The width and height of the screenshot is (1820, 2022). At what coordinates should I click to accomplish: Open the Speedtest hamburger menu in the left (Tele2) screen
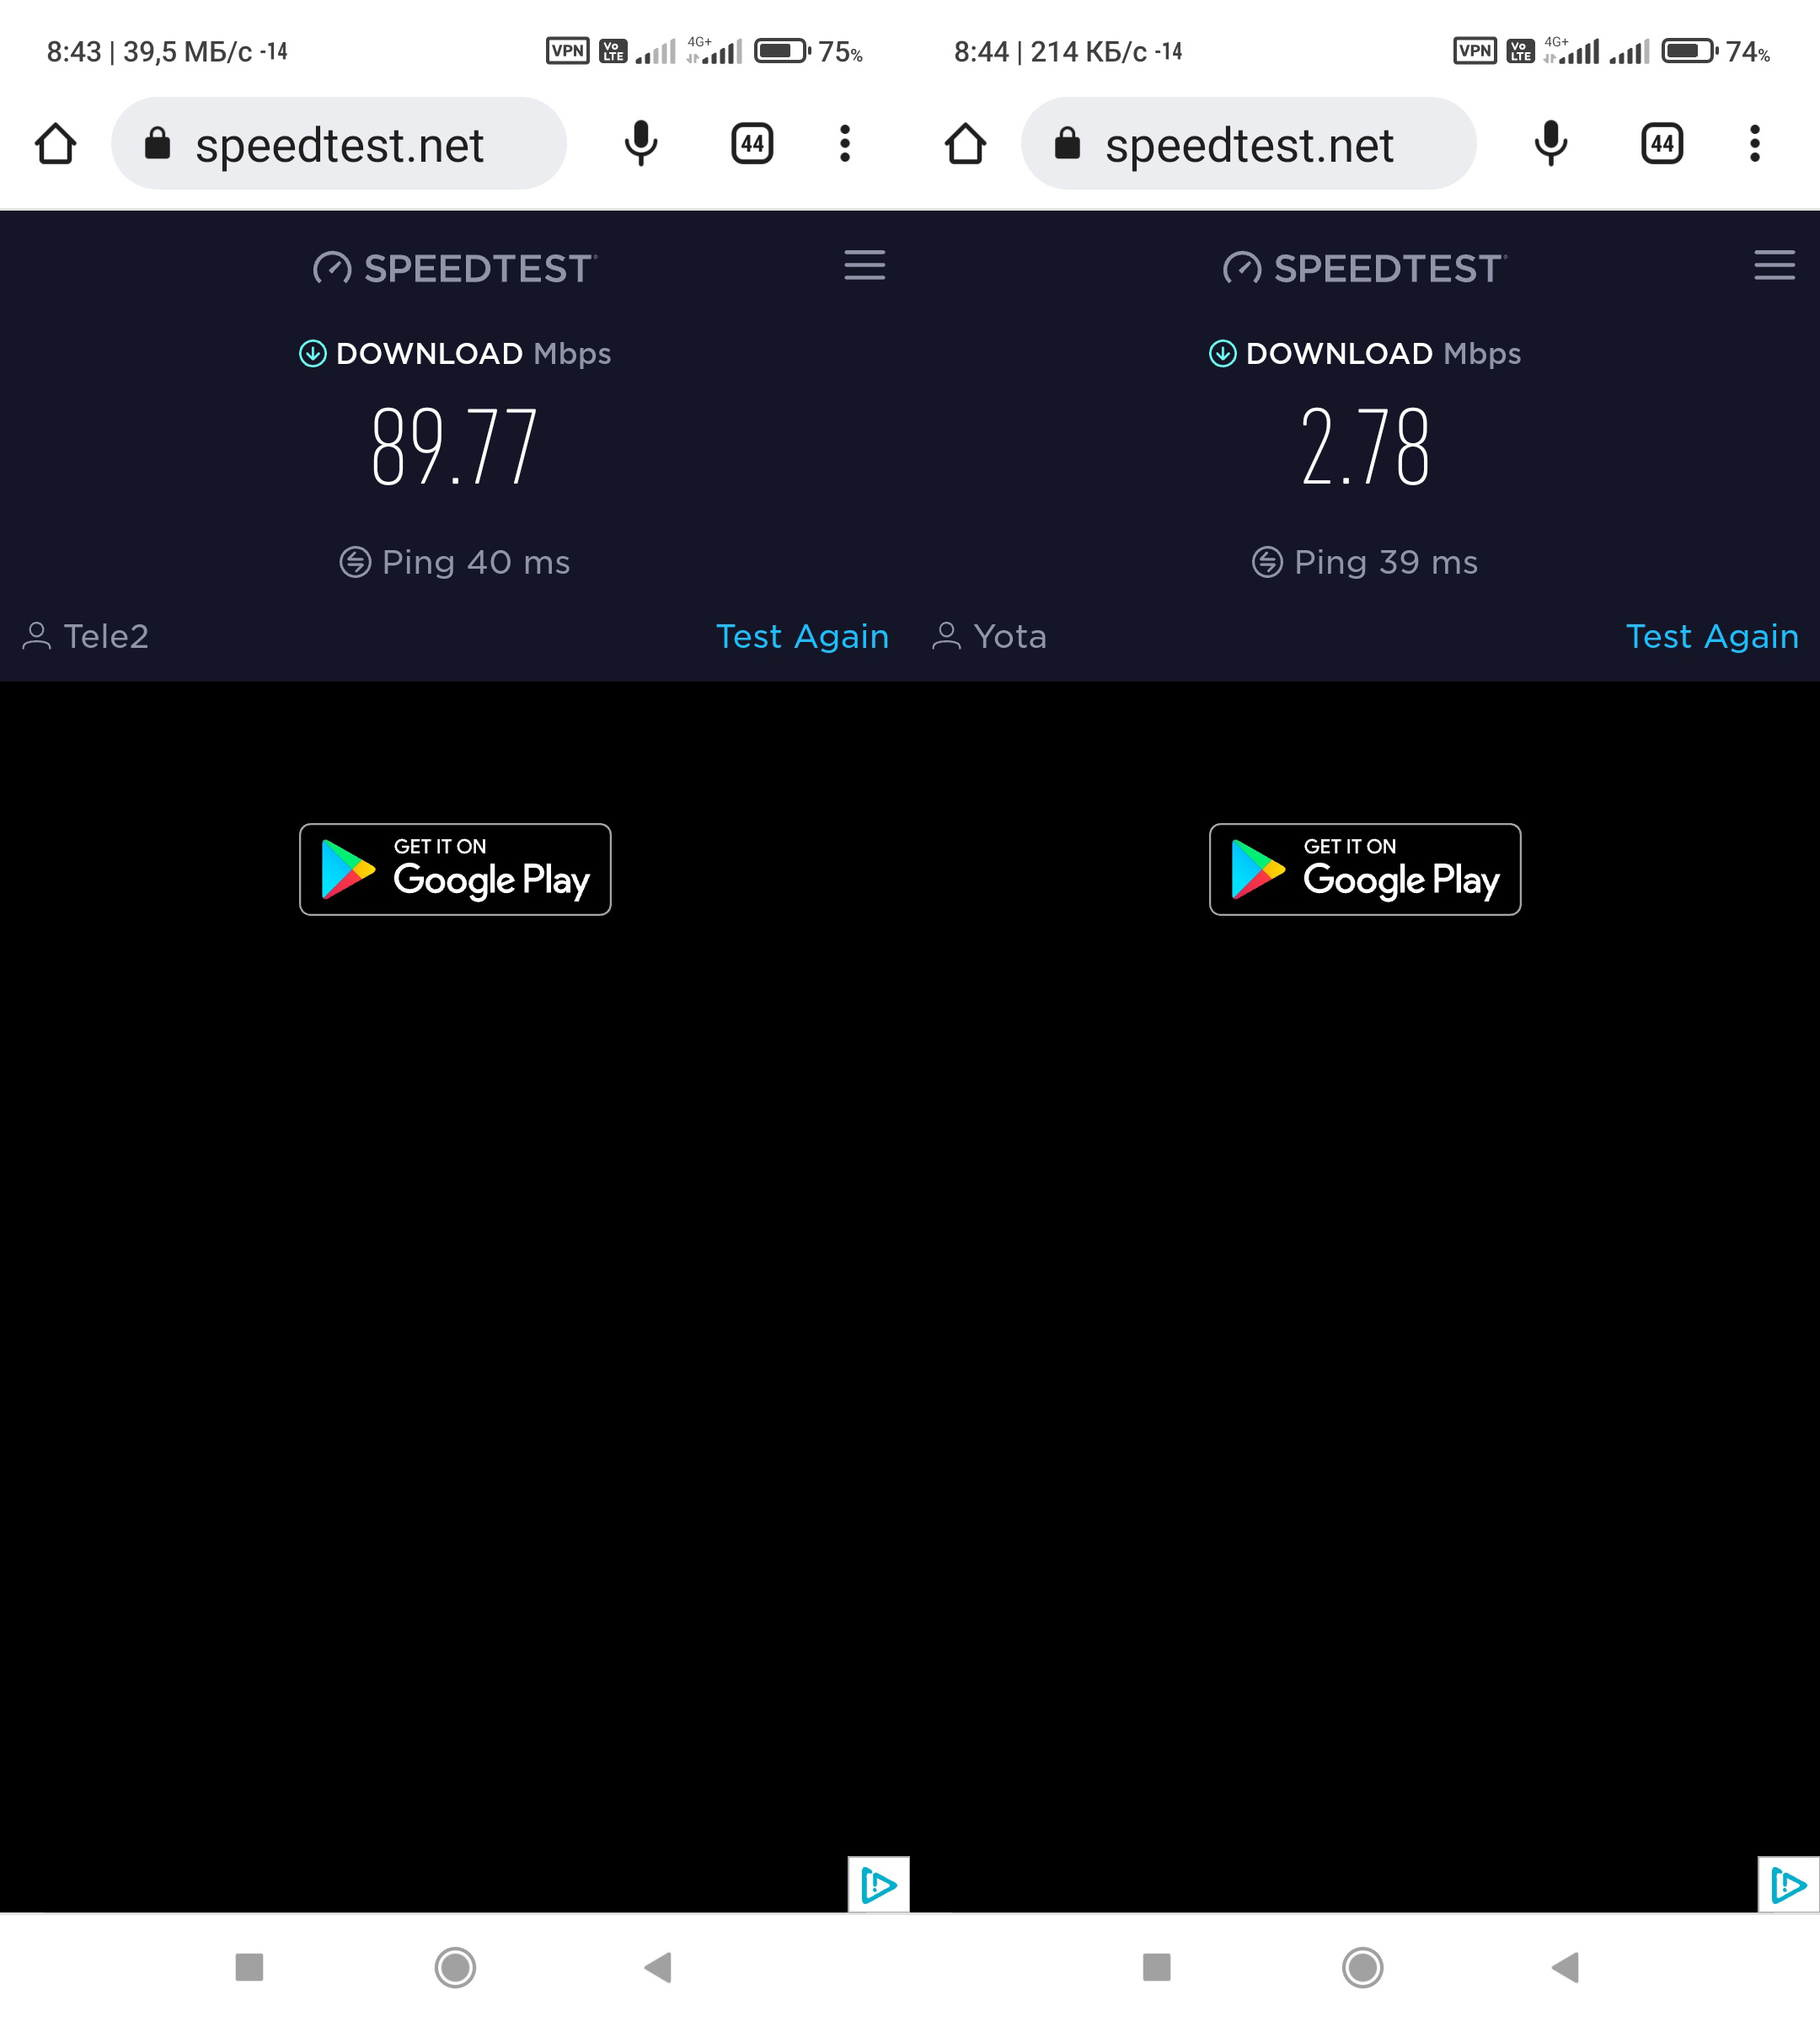(x=865, y=265)
